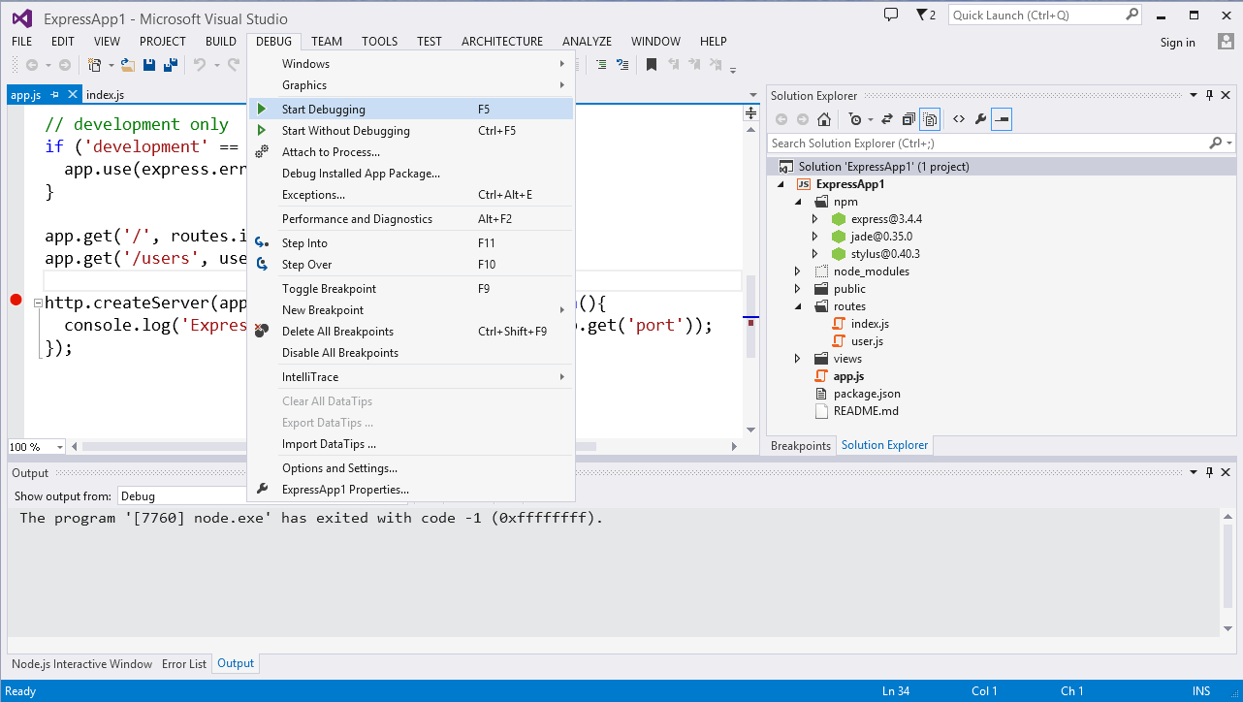
Task: Click the New Project toolbar icon
Action: [94, 65]
